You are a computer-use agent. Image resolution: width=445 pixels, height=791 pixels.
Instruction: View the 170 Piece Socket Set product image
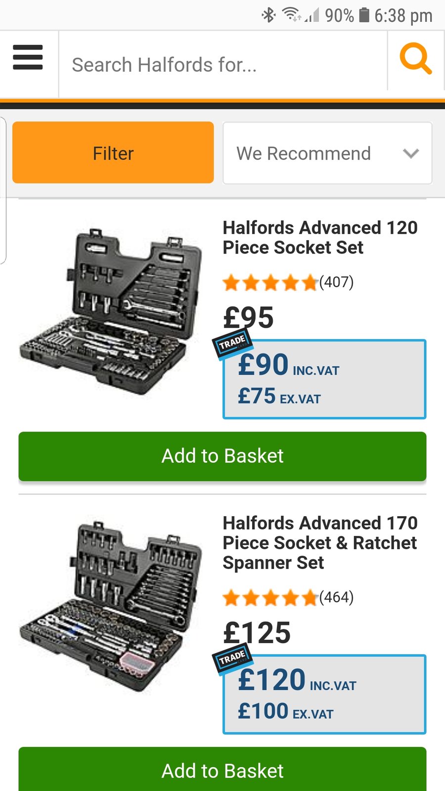point(111,606)
